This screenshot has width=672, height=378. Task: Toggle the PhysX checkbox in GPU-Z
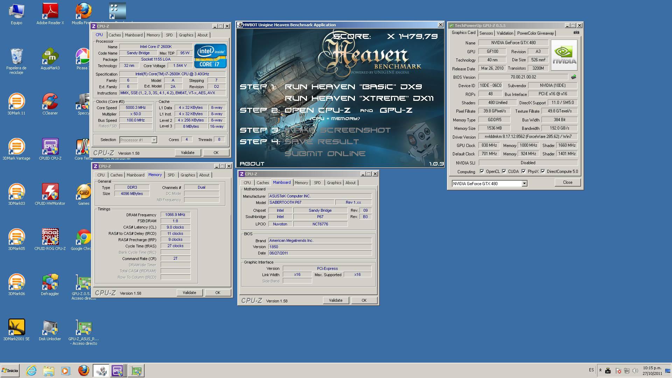tap(524, 171)
